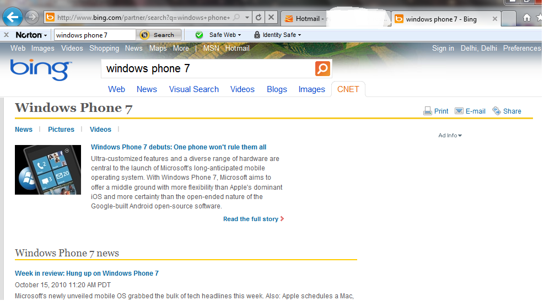Change the Delhi, Delhi location setting

478,48
